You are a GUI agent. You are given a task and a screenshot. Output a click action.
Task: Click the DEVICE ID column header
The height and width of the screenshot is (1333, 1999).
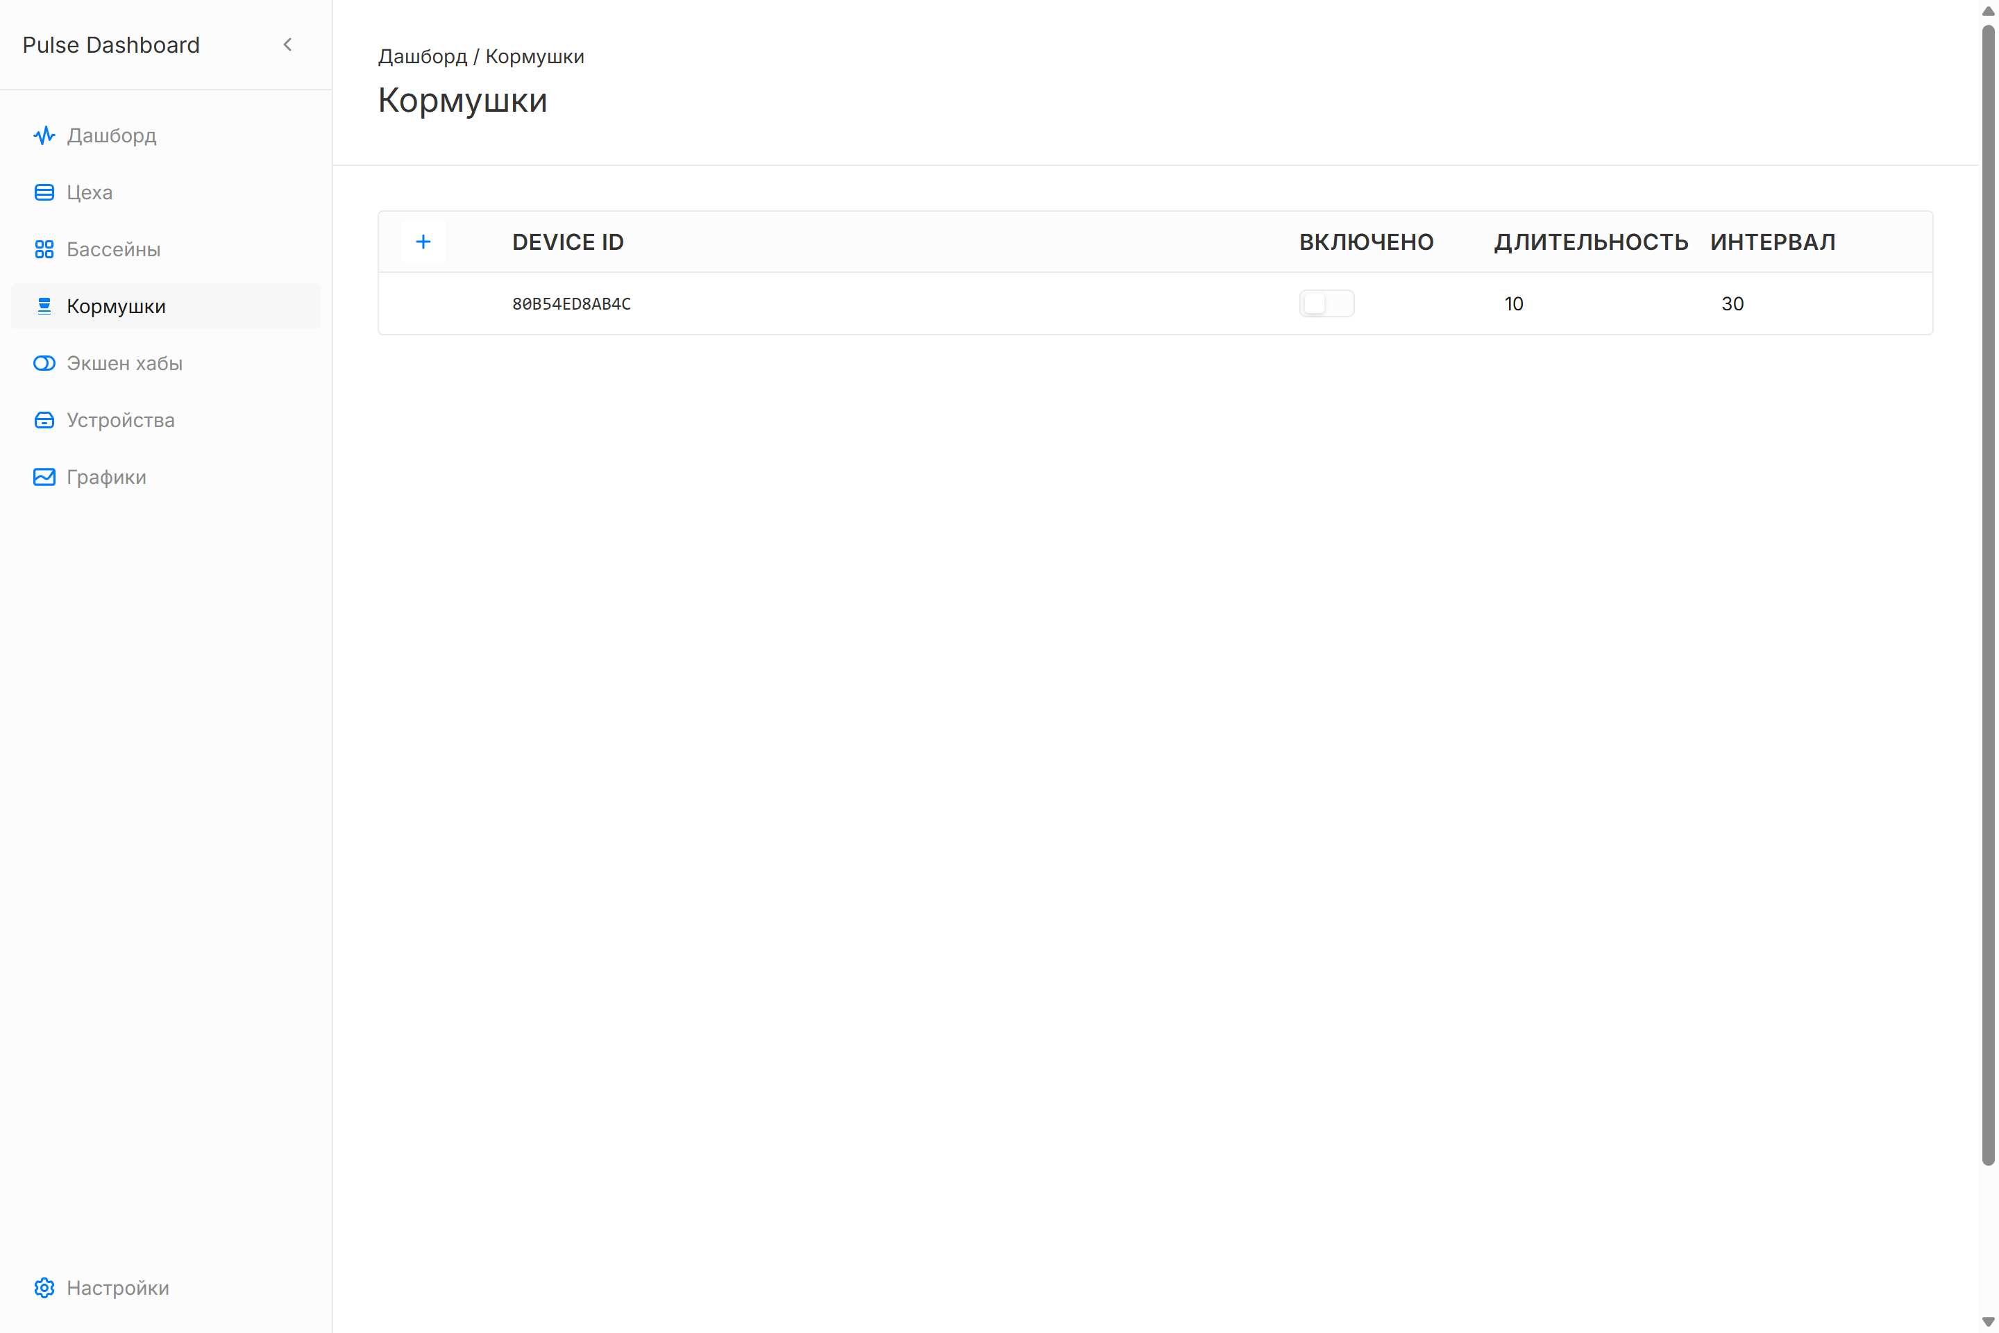pos(568,242)
